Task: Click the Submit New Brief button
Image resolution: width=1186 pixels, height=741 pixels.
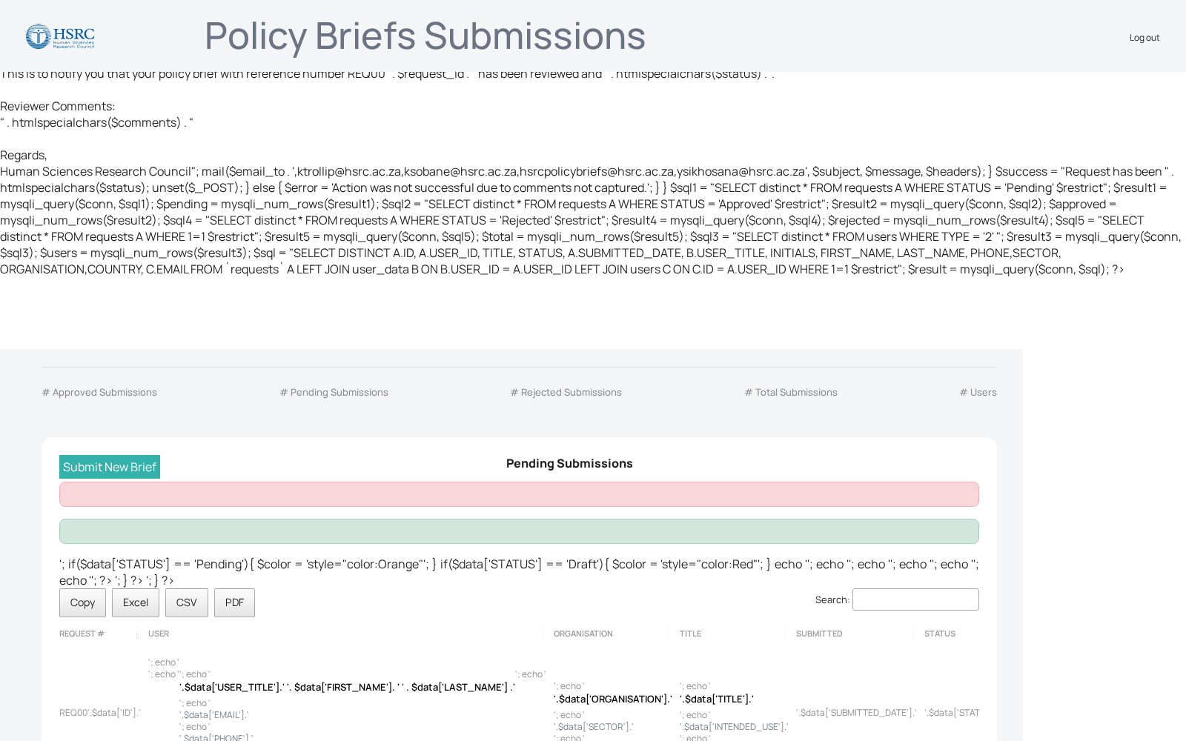Action: 110,467
